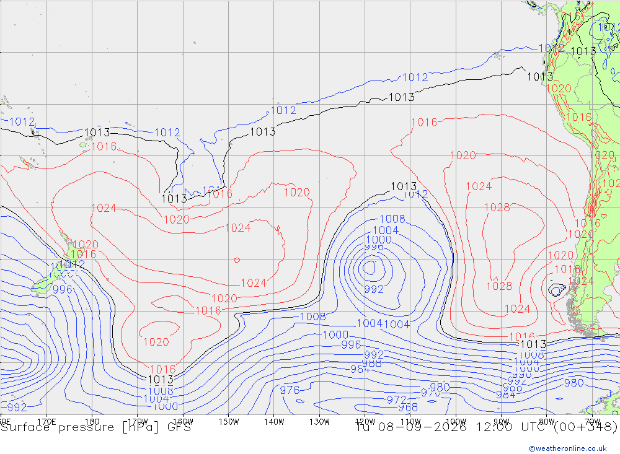Click the blue 968 isobar label

pos(408,408)
